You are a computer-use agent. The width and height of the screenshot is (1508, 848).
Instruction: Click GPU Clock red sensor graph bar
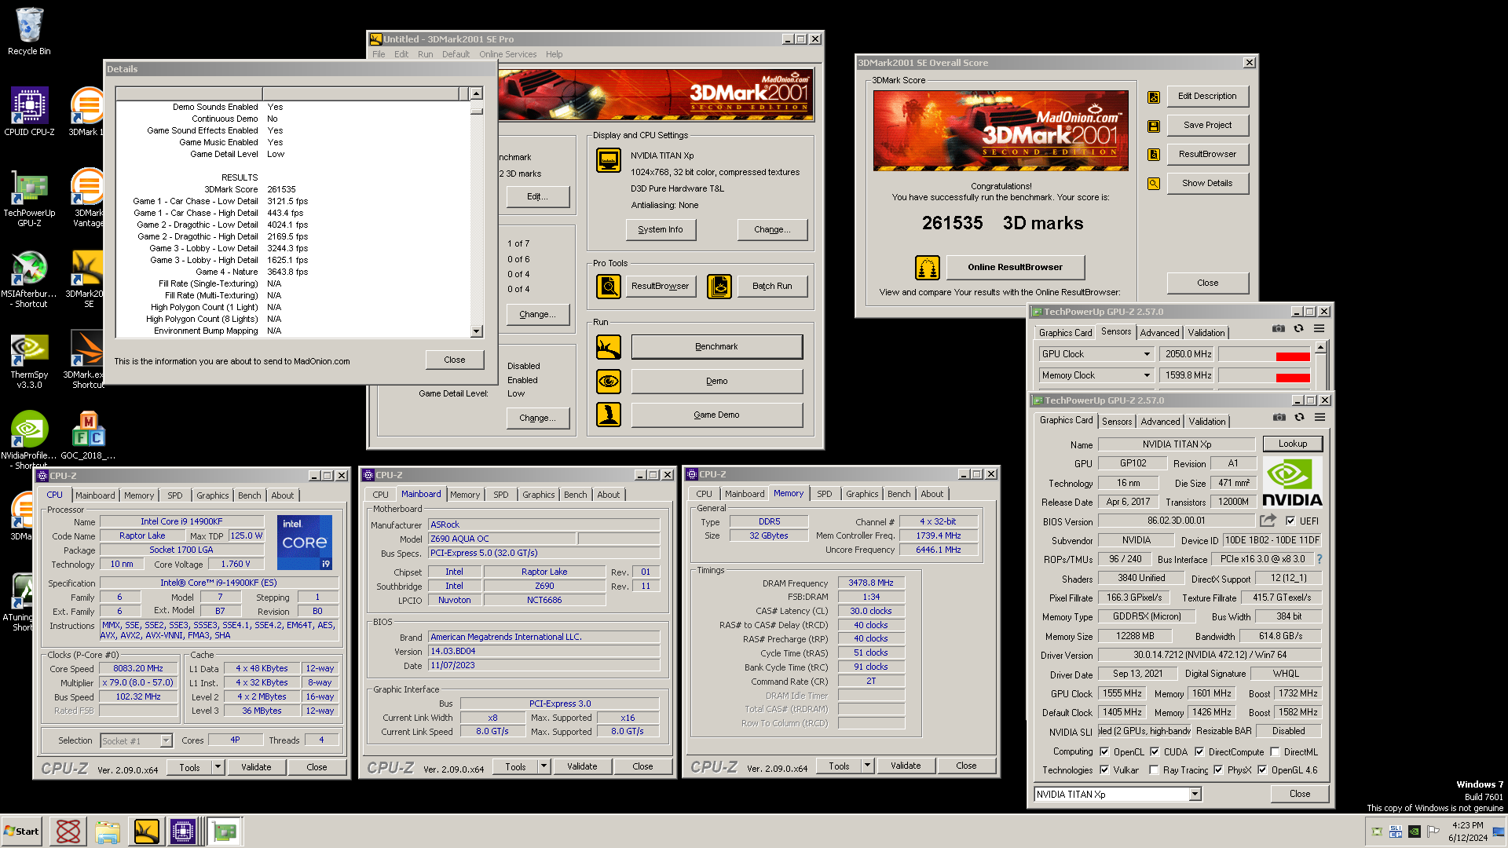click(x=1292, y=356)
